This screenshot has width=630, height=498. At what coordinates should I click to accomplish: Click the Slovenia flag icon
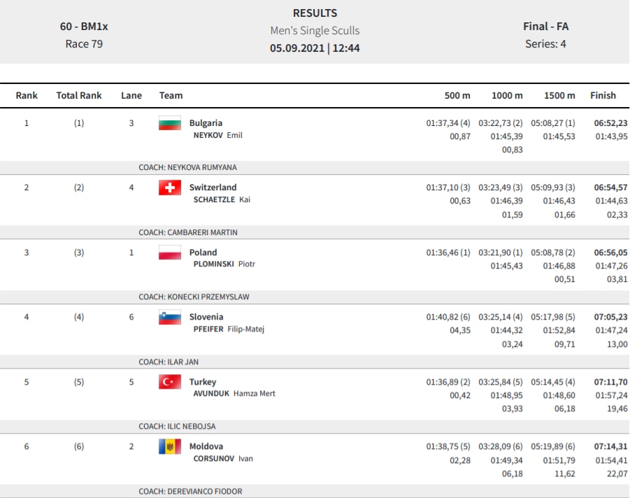[169, 317]
